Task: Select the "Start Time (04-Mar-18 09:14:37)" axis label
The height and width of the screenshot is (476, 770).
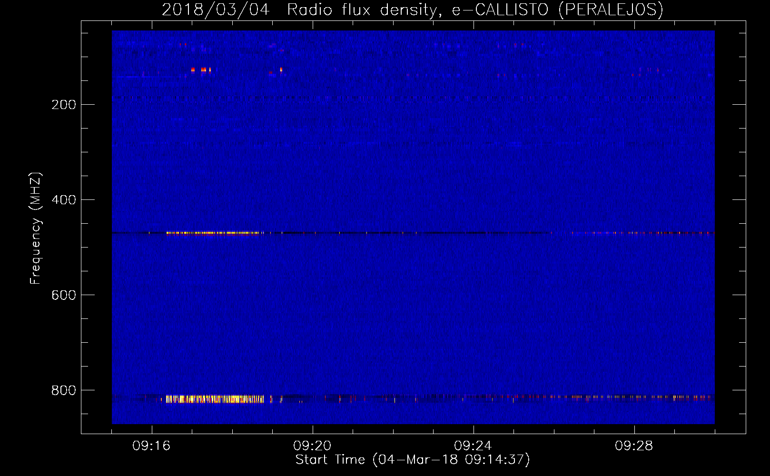Action: pos(413,460)
